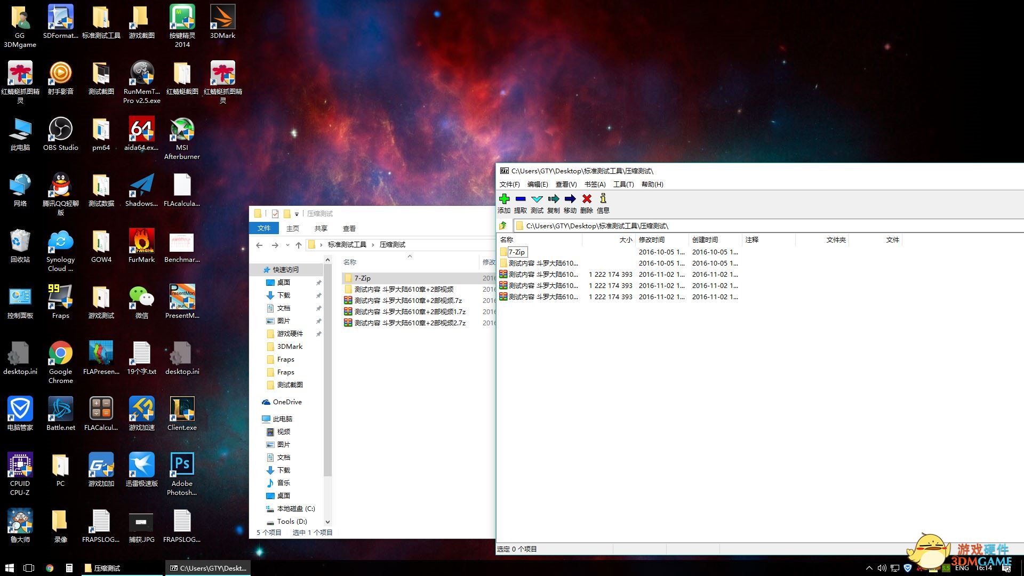The height and width of the screenshot is (576, 1024).
Task: Click the 7-Zip Copy (复制) icon
Action: coord(554,199)
